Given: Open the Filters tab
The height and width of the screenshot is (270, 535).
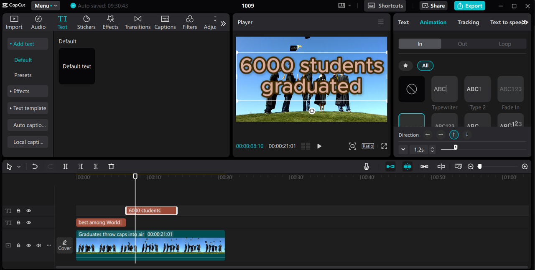Looking at the screenshot, I should pos(190,23).
